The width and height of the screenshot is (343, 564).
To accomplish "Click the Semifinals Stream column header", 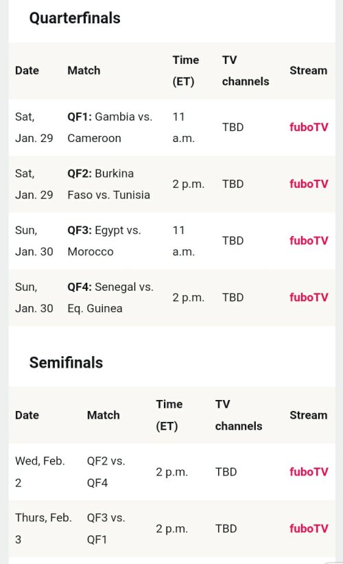I will coord(309,415).
